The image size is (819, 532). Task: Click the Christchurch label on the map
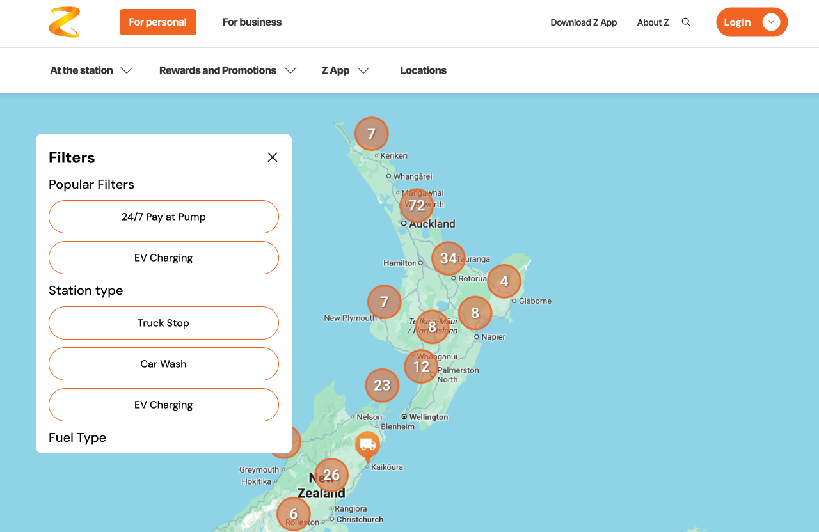click(x=360, y=519)
